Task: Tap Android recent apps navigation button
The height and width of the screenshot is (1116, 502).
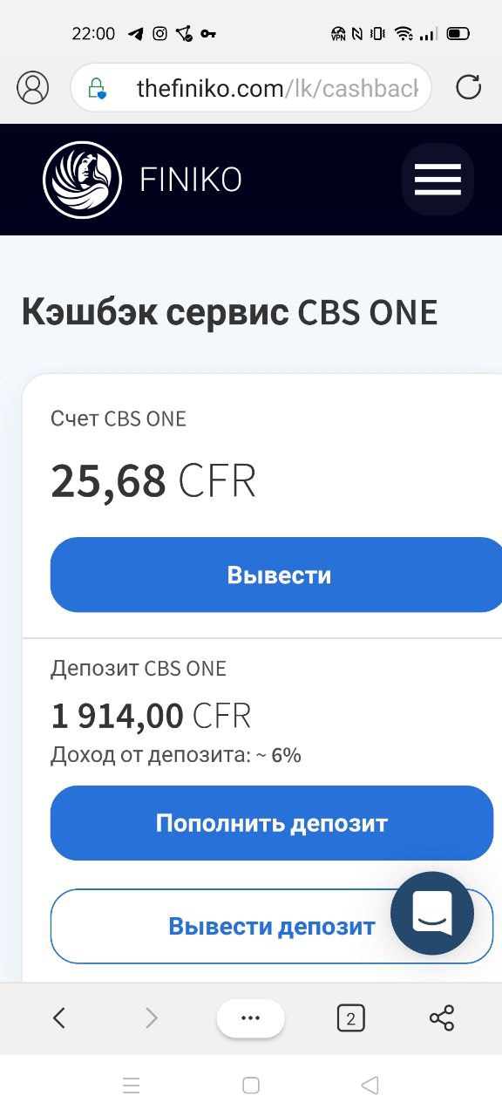Action: click(x=132, y=1085)
